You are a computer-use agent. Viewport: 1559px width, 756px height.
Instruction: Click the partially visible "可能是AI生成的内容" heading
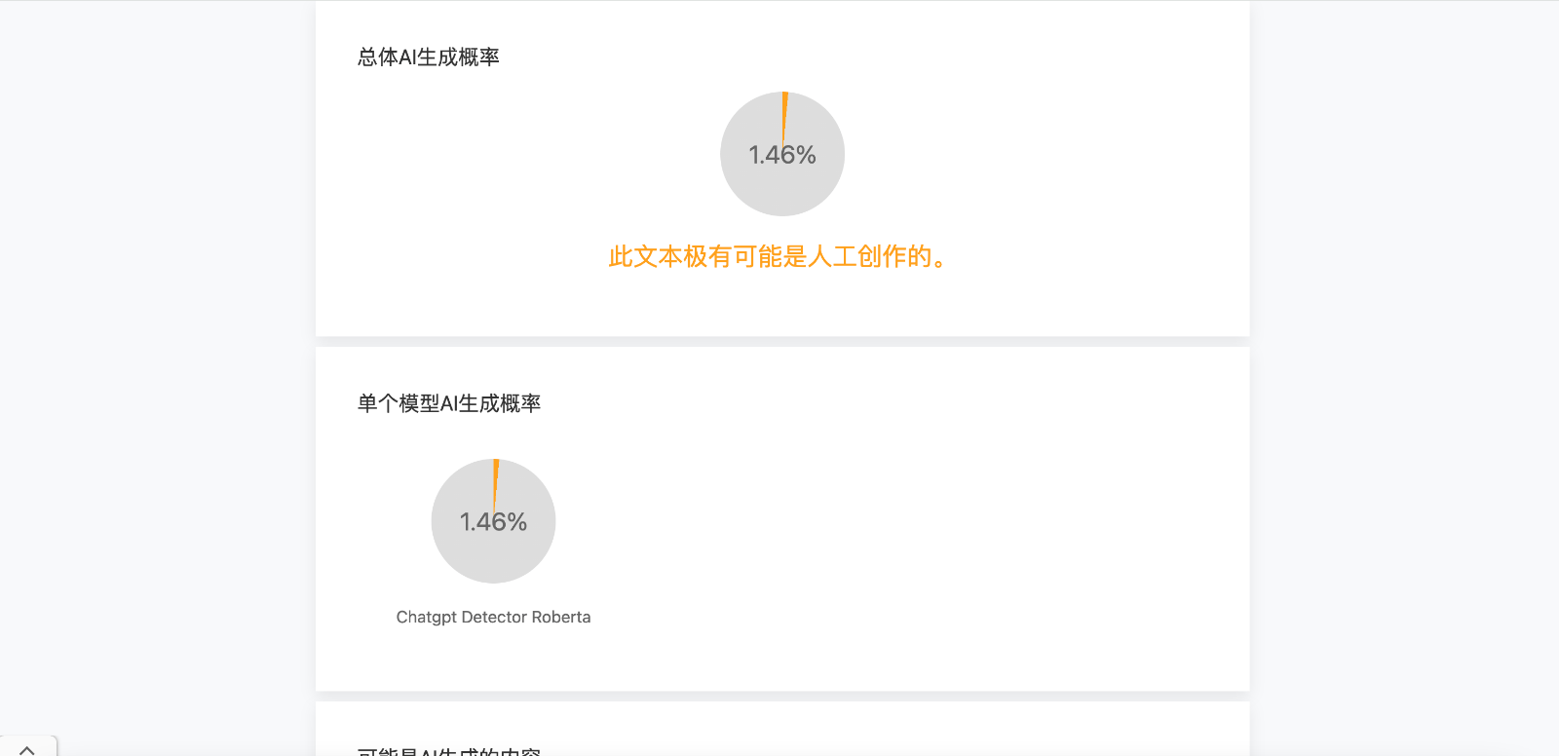coord(449,752)
